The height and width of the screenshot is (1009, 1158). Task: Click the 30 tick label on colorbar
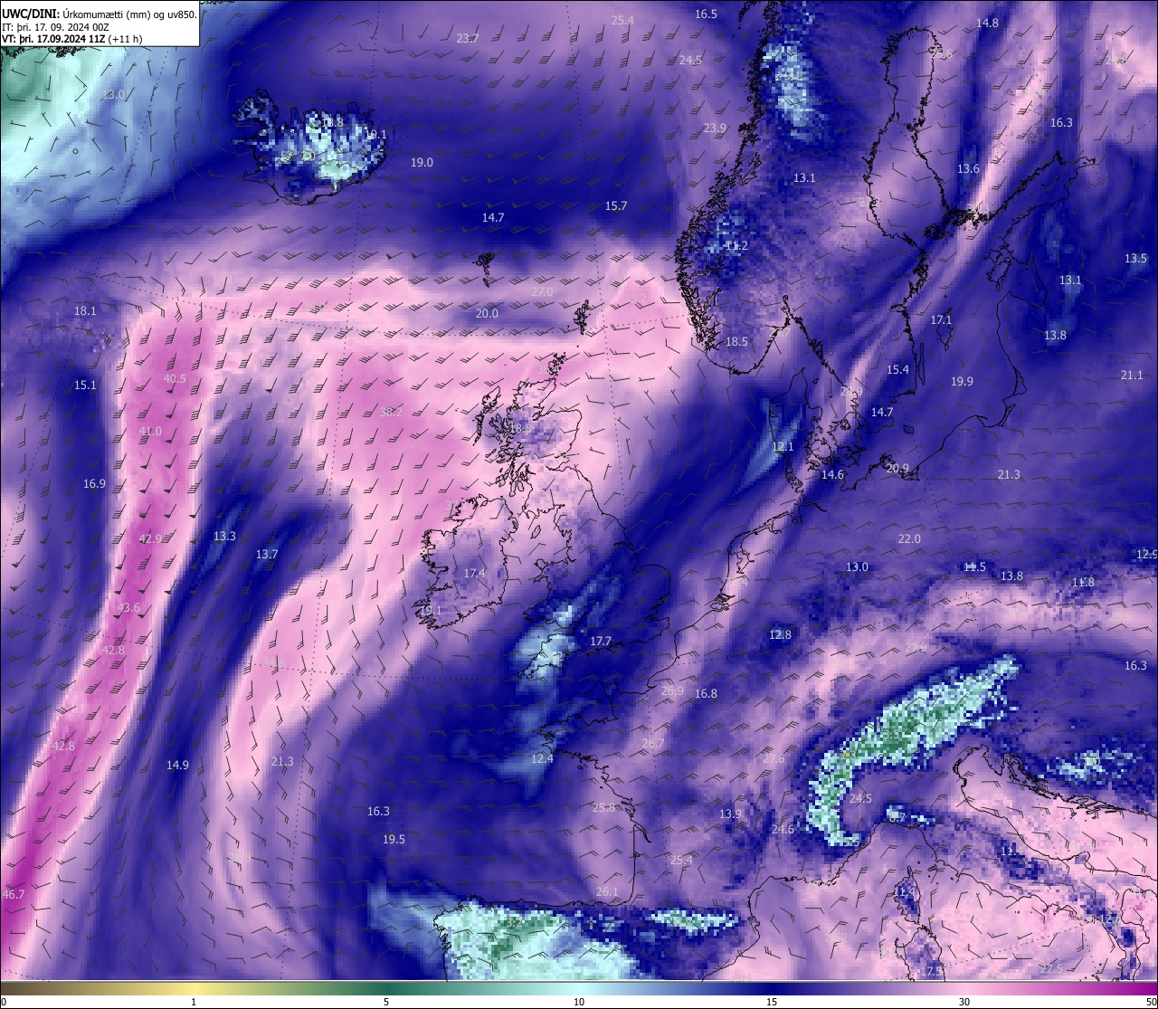coord(964,1001)
